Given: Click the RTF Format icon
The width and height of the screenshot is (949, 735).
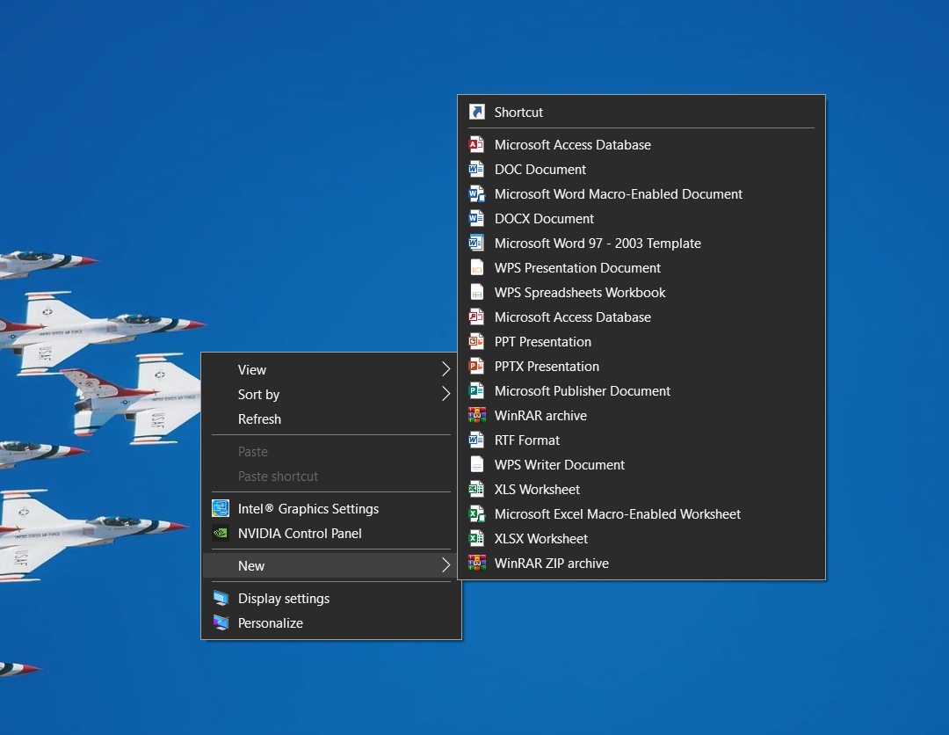Looking at the screenshot, I should click(x=477, y=440).
